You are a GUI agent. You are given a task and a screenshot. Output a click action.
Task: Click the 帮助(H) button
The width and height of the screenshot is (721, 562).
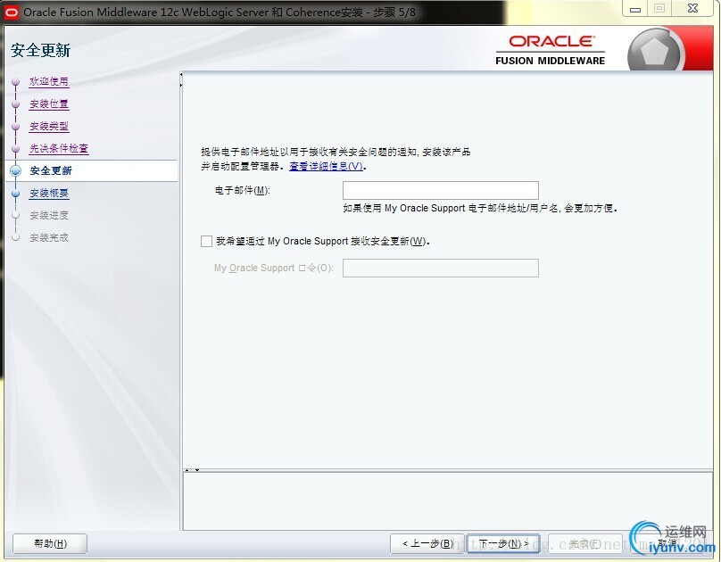tap(50, 543)
